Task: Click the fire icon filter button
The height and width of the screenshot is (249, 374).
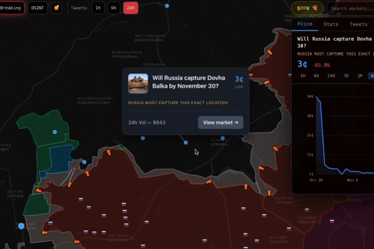Action: (56, 8)
